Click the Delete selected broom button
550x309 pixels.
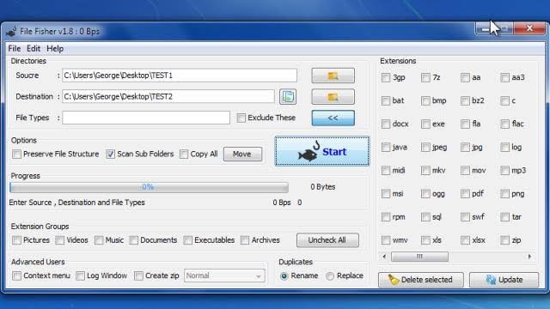[421, 280]
